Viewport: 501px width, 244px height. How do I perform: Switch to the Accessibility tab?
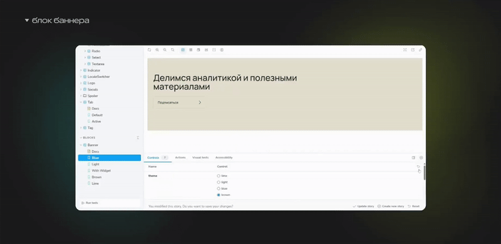click(224, 158)
